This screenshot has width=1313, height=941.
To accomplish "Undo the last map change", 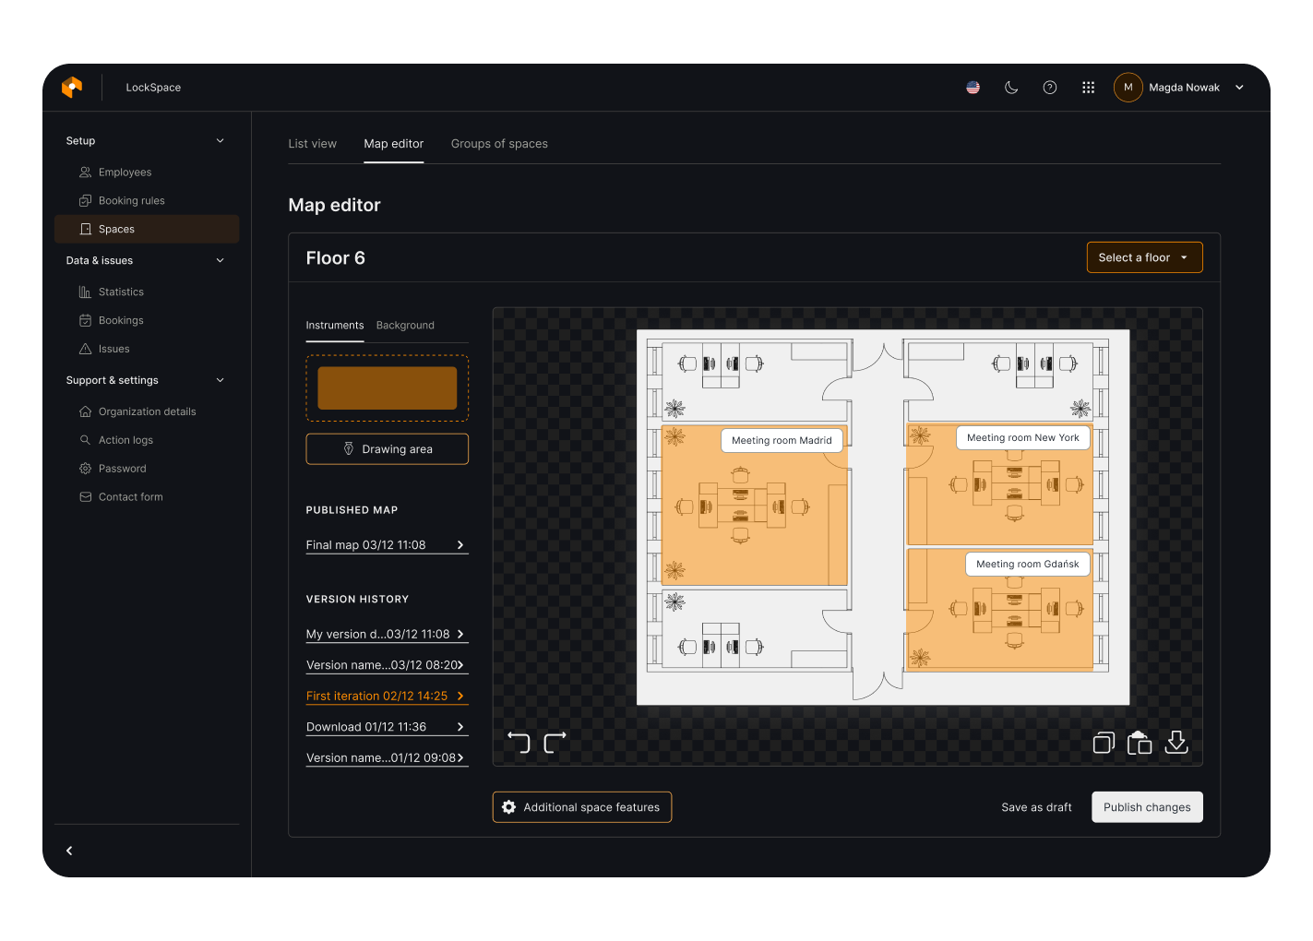I will click(519, 743).
